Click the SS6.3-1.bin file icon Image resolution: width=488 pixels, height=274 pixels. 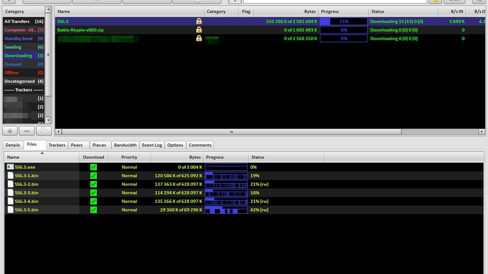(x=10, y=175)
